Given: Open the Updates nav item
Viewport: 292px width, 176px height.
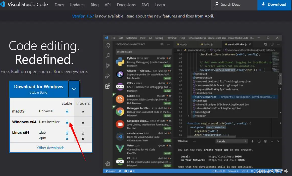Looking at the screenshot, I should click(77, 5).
